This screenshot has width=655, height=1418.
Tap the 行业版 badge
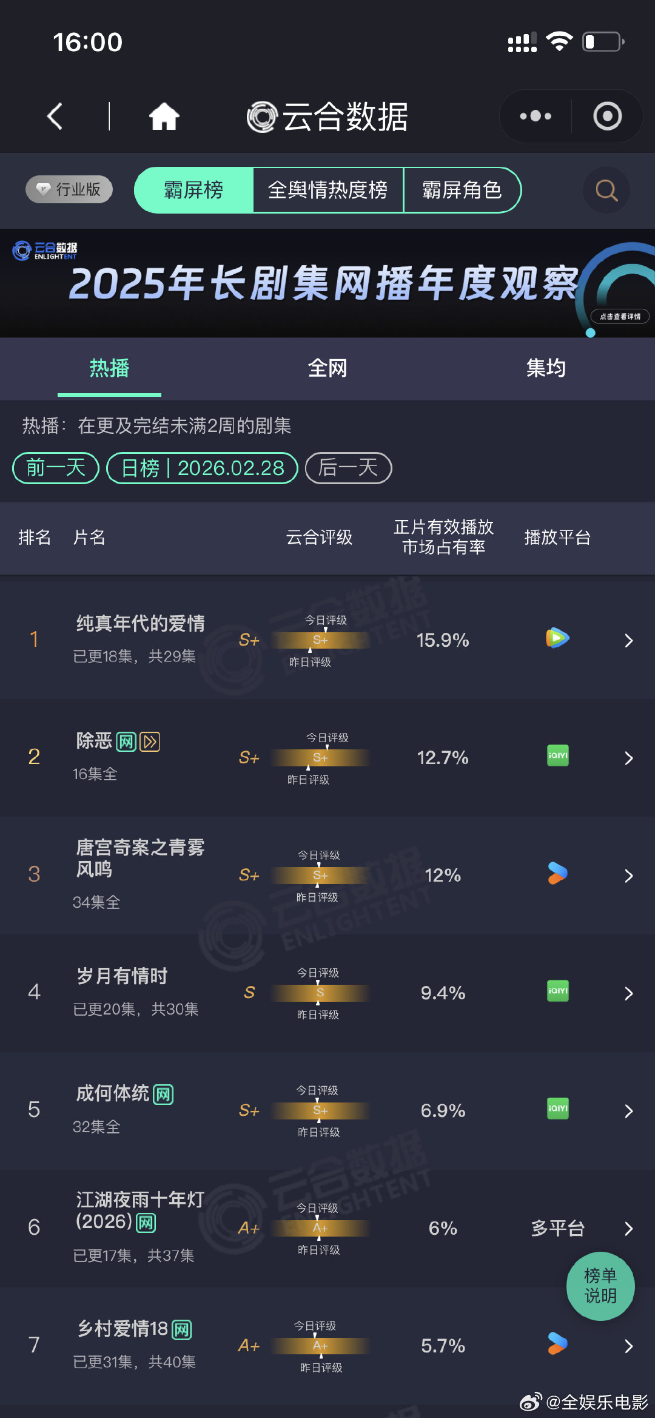[68, 189]
